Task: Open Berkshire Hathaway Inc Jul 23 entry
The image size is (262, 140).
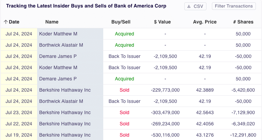Action: coord(65,112)
